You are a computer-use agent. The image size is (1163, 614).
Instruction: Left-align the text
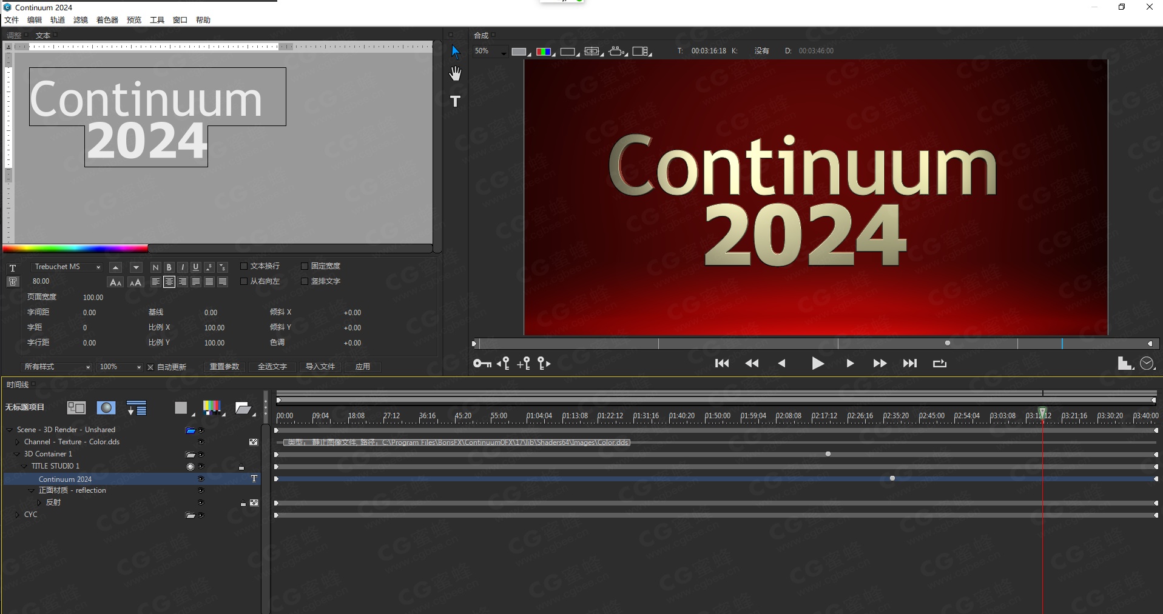(156, 282)
